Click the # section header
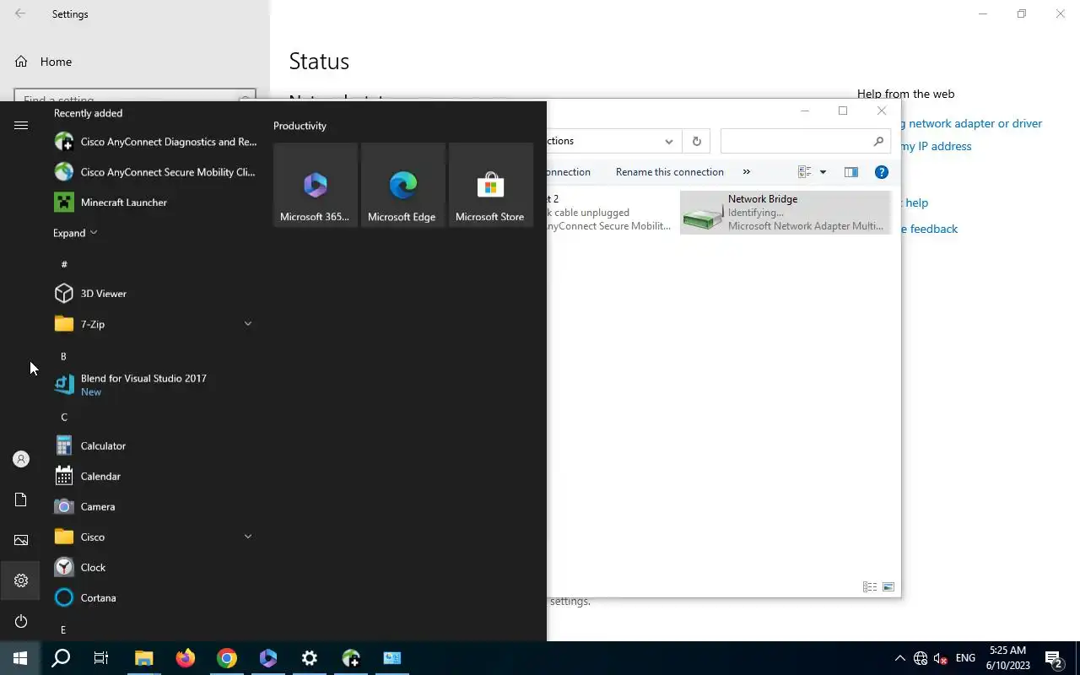Image resolution: width=1080 pixels, height=675 pixels. coord(63,265)
